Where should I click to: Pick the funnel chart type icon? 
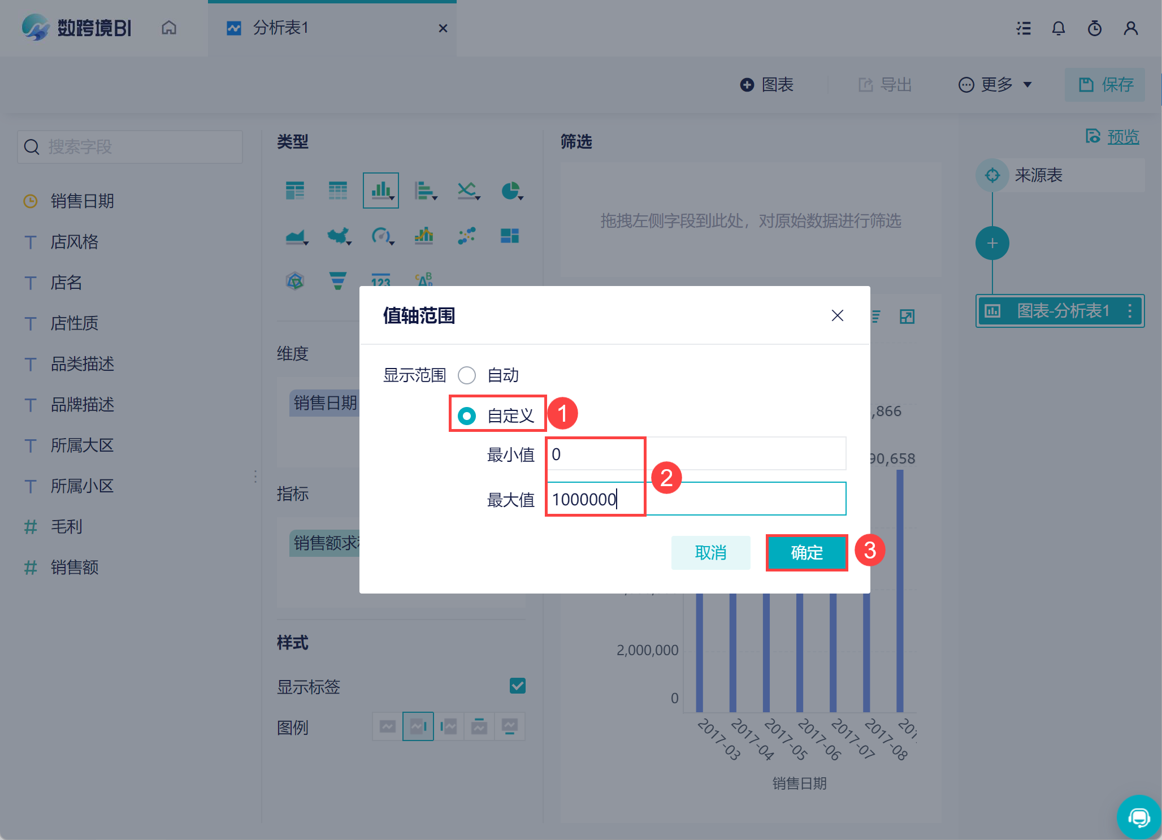337,280
